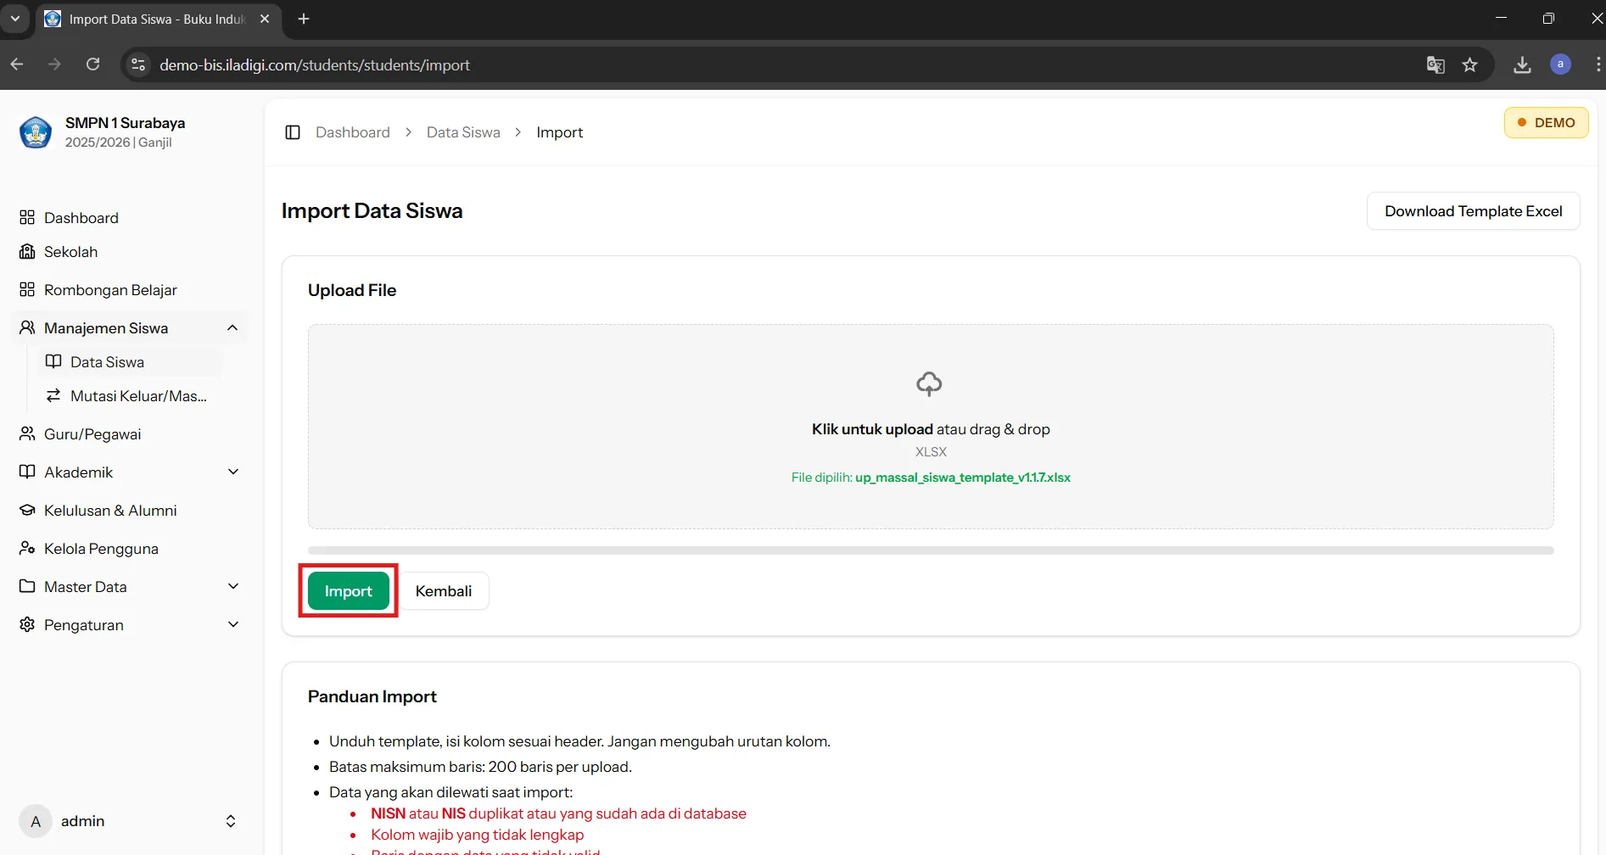Open Sekolah in the sidebar
This screenshot has width=1606, height=855.
(129, 252)
